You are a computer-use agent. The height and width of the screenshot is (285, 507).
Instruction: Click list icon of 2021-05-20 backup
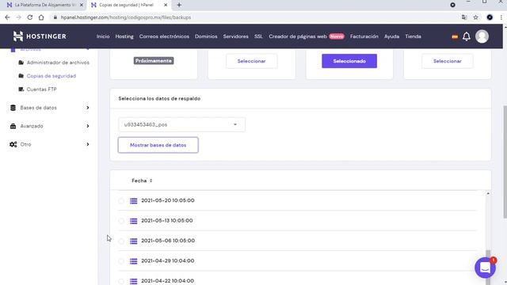point(134,201)
